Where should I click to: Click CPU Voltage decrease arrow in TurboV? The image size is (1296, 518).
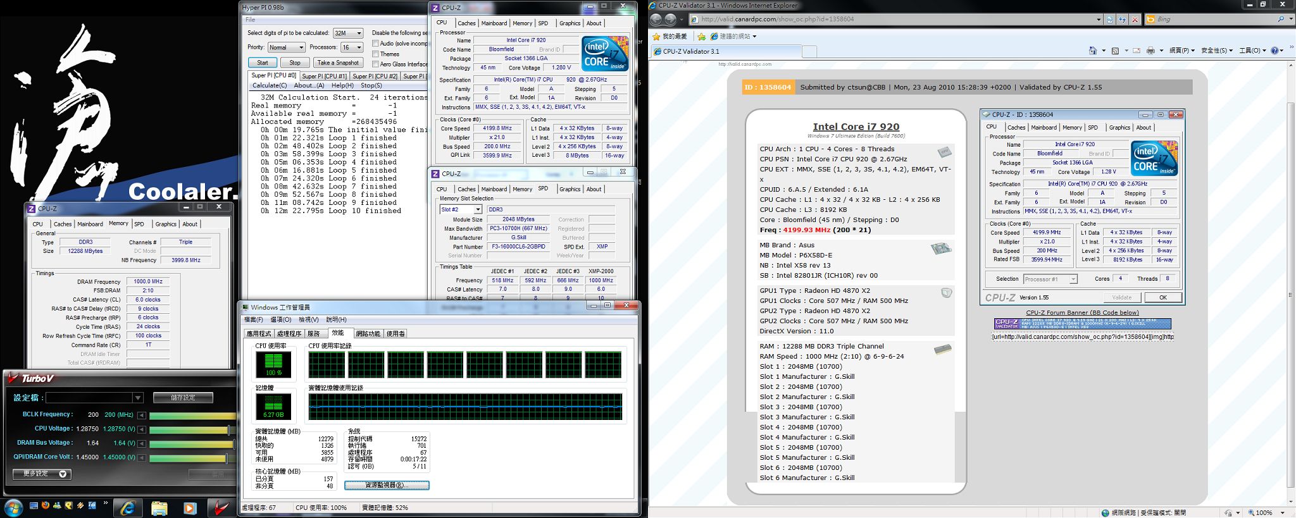click(x=141, y=429)
